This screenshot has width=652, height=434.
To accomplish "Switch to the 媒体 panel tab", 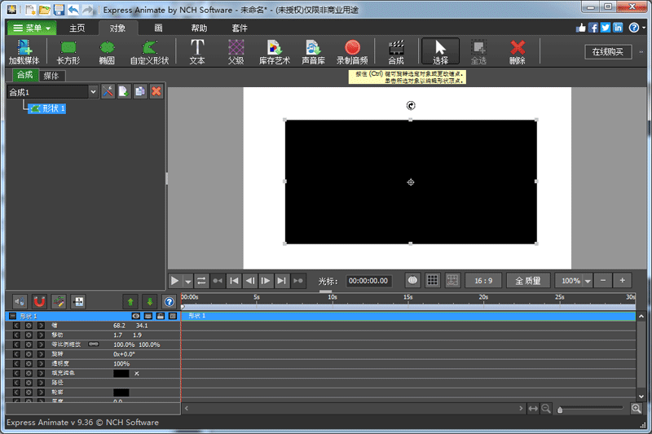I will click(51, 76).
